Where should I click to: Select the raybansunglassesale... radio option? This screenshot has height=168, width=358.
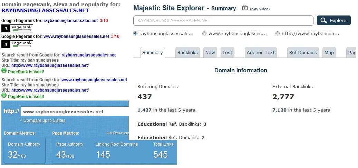pos(135,33)
